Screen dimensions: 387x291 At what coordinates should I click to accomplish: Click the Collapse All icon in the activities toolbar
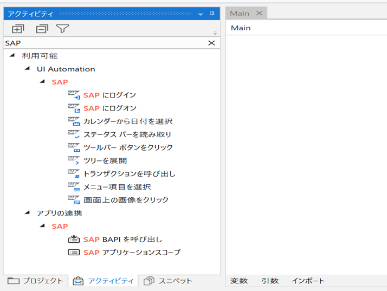42,29
